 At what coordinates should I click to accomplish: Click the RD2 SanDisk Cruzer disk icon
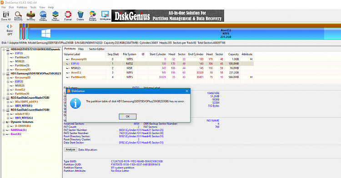click(x=8, y=98)
